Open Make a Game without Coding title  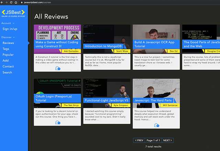point(57,44)
